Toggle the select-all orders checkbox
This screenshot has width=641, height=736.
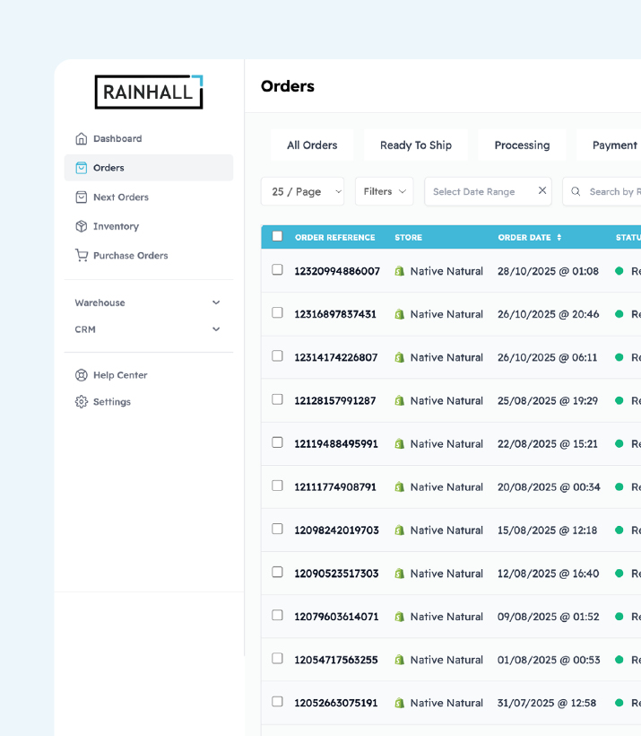(277, 237)
